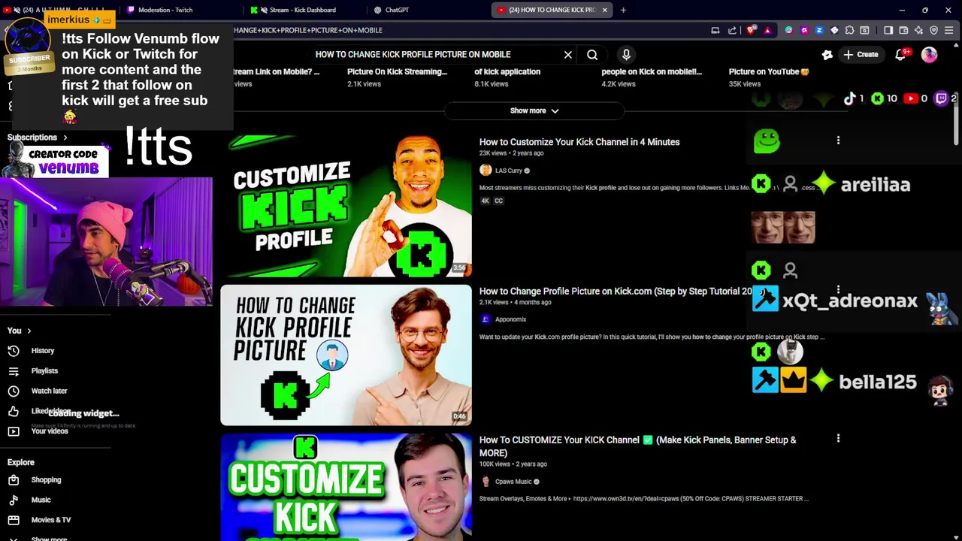Image resolution: width=962 pixels, height=541 pixels.
Task: Expand the You section chevron
Action: pyautogui.click(x=29, y=331)
